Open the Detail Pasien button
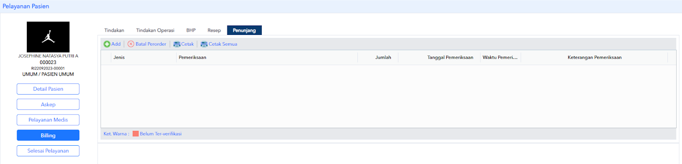 (x=48, y=89)
